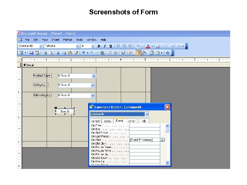Viewport: 247px width, 185px height.
Task: Click the Line/Border Color pen swatch
Action: [158, 46]
